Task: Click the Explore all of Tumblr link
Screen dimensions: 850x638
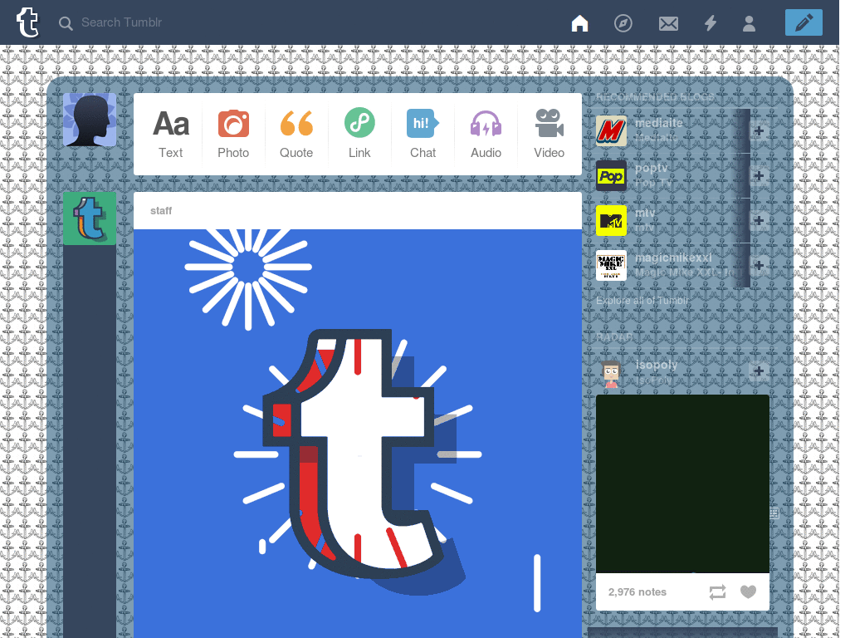Action: point(642,301)
